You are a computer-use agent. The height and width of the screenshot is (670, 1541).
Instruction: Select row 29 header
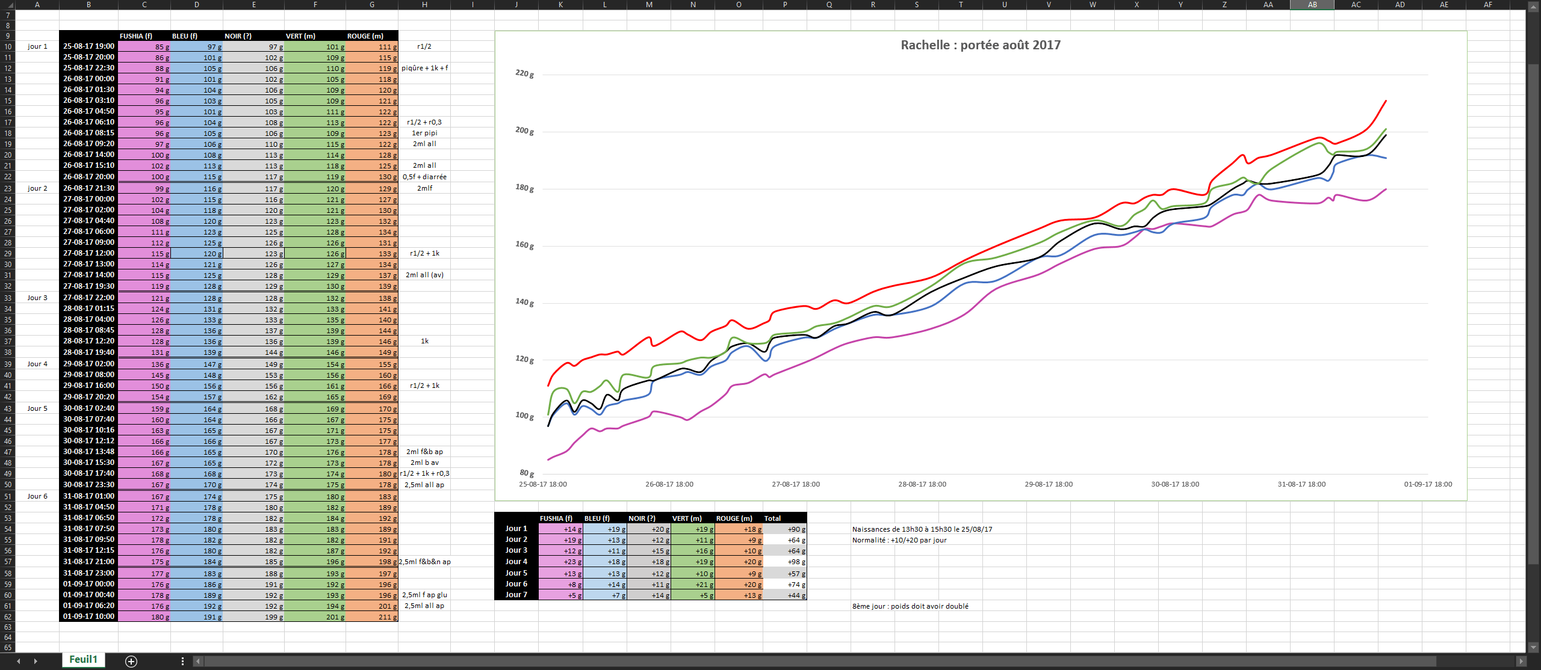click(8, 253)
